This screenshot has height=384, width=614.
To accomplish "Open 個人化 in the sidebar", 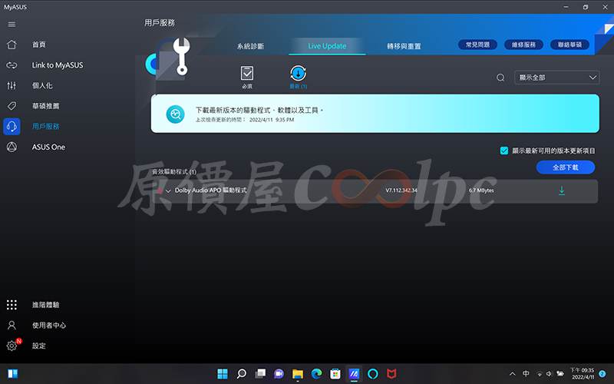I will pyautogui.click(x=42, y=85).
